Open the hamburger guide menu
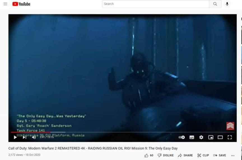Viewport: 242px width, 160px height. (5, 4)
